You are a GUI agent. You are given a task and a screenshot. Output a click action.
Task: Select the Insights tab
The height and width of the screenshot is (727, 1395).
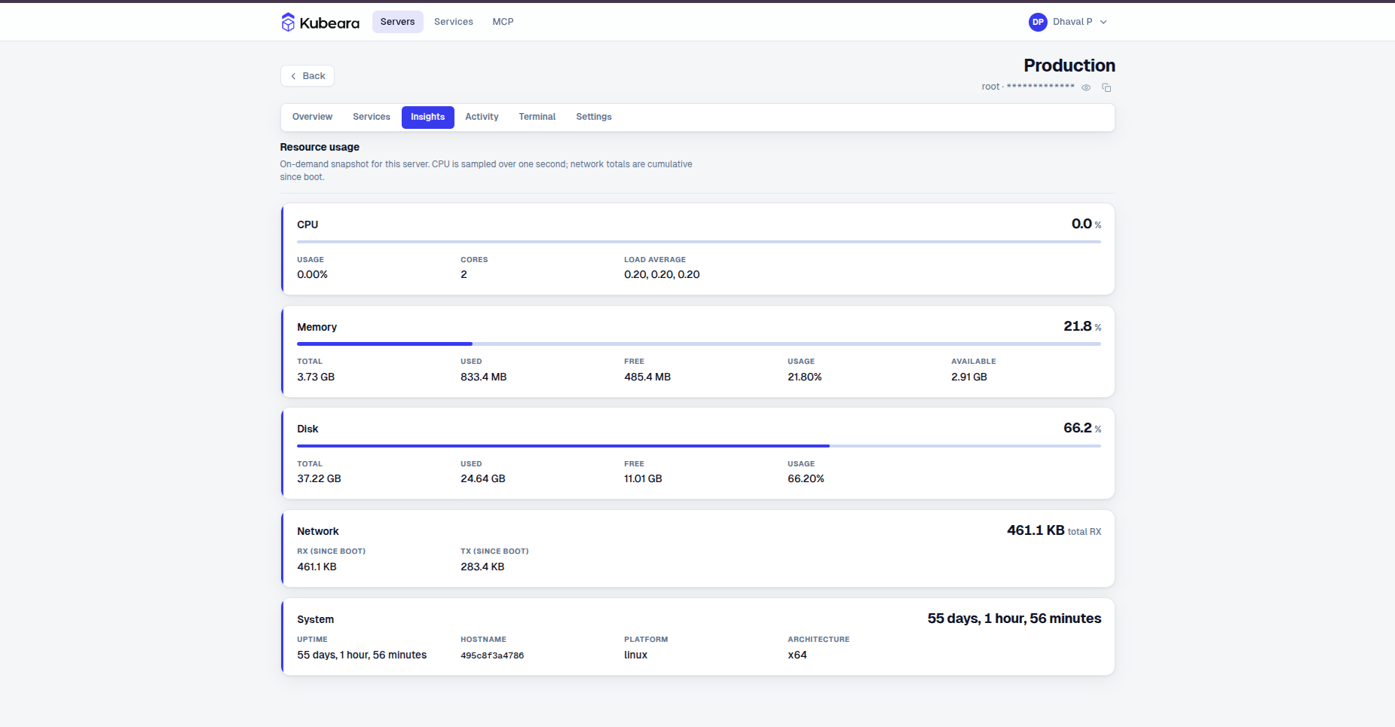tap(428, 118)
